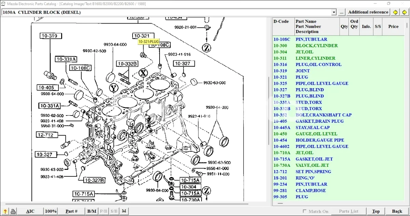Click the Ord Qty column header
This screenshot has height=216, width=410.
[x=354, y=26]
